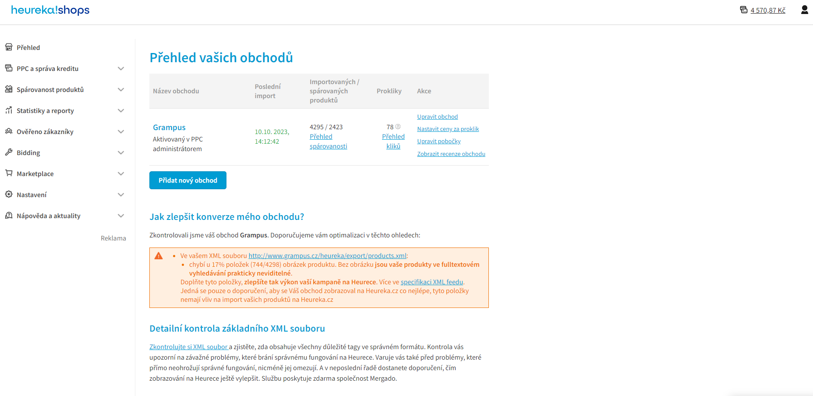Click the help icon next to 78 clicks
813x396 pixels.
(x=398, y=127)
